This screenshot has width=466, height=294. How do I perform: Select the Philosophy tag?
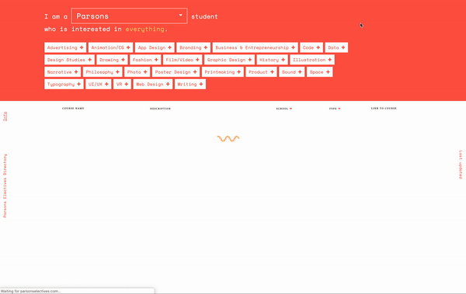pos(103,72)
